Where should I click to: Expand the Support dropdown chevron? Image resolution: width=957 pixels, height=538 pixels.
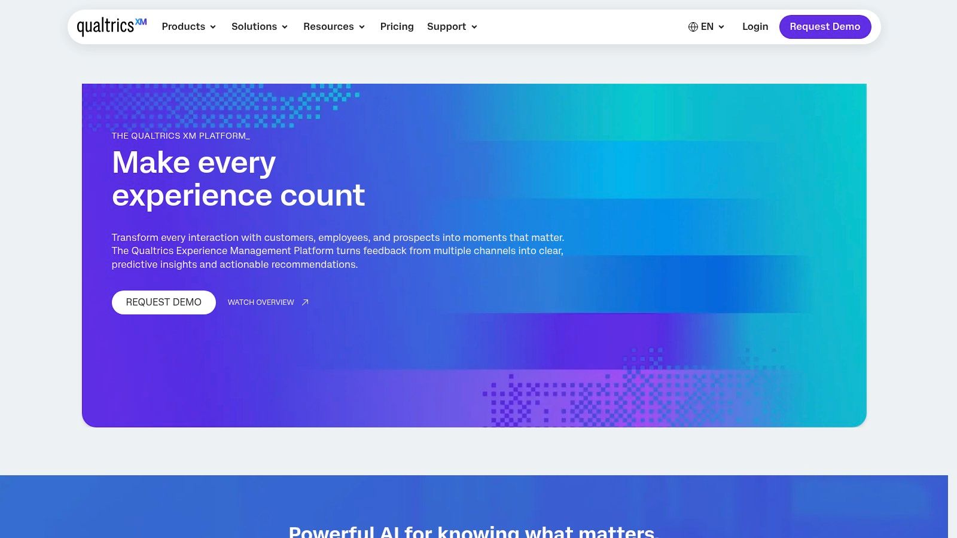click(x=474, y=27)
